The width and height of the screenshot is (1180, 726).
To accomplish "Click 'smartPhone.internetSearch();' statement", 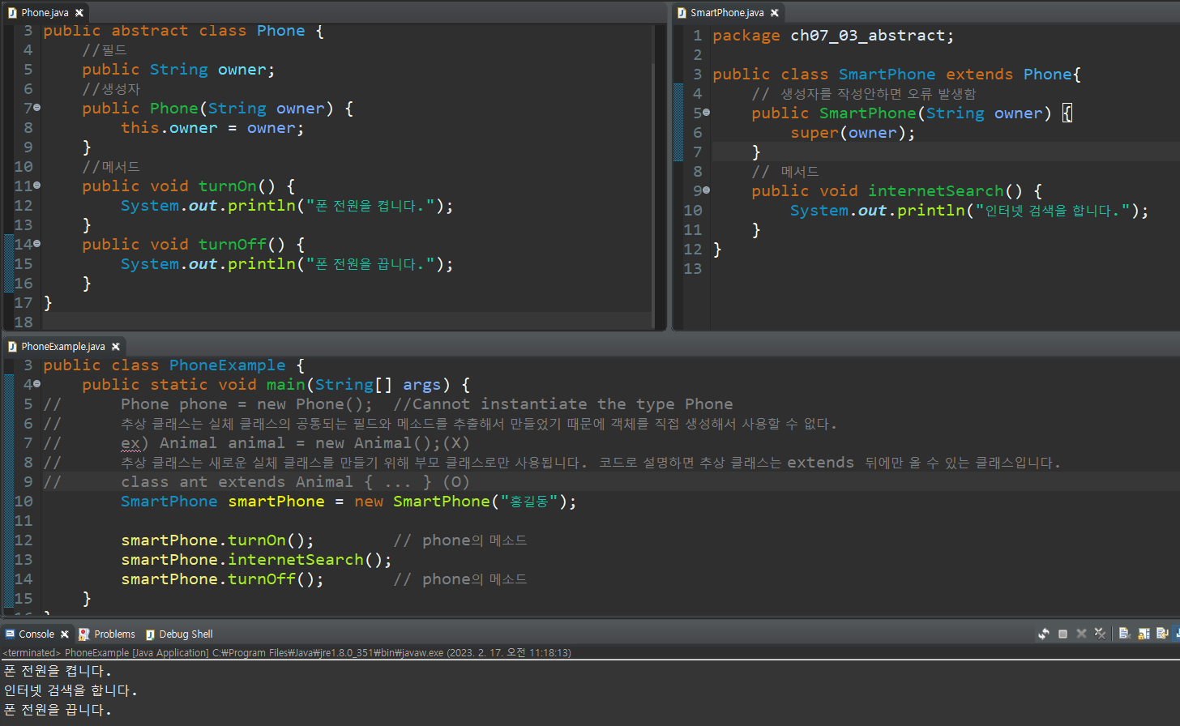I will click(256, 560).
